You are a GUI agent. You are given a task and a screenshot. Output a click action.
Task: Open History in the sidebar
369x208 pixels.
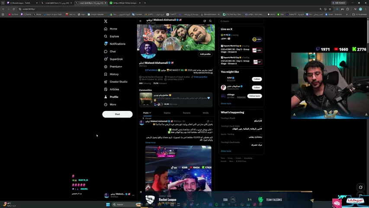[x=111, y=74]
